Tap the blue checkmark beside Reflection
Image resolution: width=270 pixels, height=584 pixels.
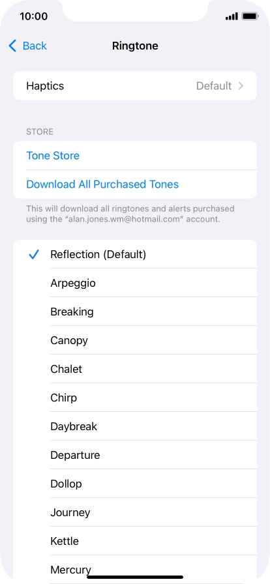34,254
